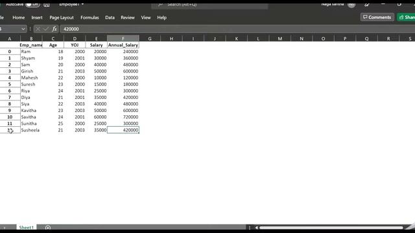Click the formula bar showing 420000
This screenshot has width=415, height=233.
point(237,28)
